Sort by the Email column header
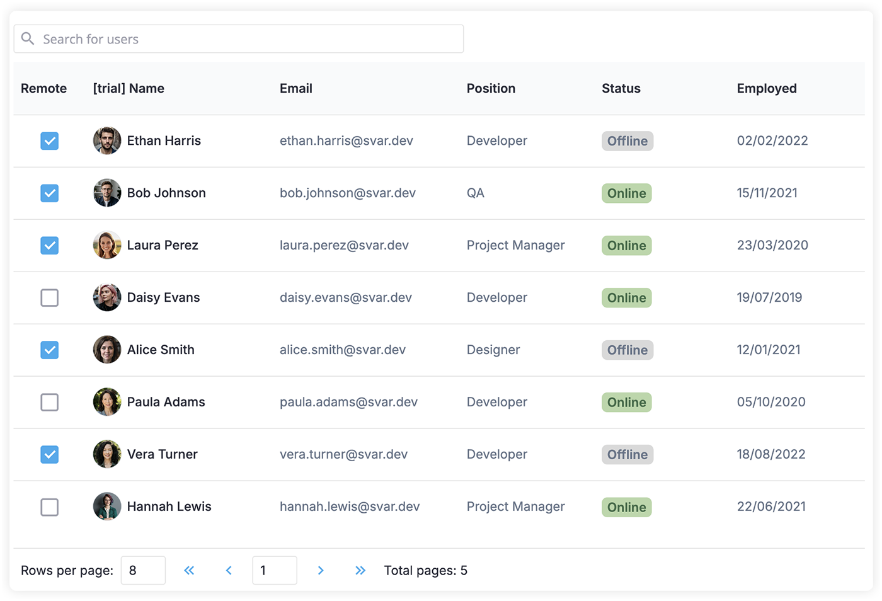 296,88
